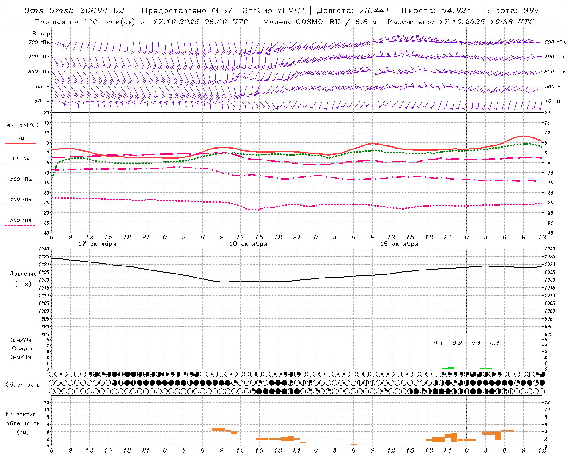The image size is (568, 454).
Task: Select the Прогноз на 120 часа(ов) header line
Action: (141, 22)
